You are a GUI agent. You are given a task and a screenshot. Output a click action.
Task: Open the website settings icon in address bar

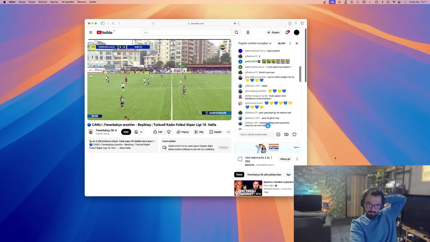pyautogui.click(x=154, y=24)
